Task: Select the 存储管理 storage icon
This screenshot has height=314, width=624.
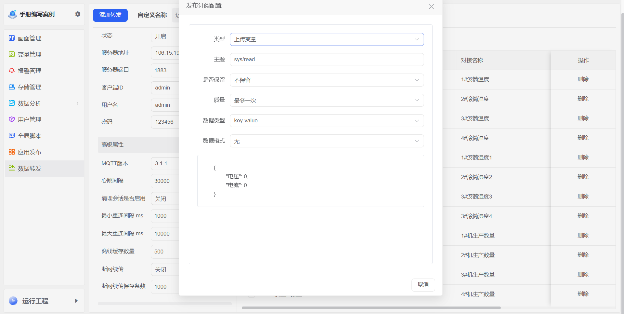Action: pos(12,87)
